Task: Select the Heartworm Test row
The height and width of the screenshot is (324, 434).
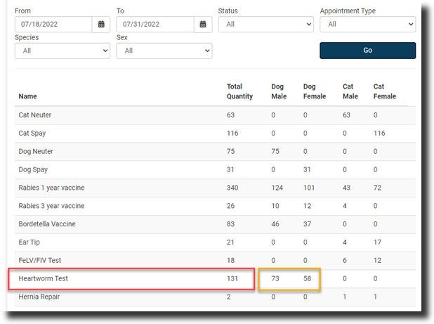Action: (44, 279)
